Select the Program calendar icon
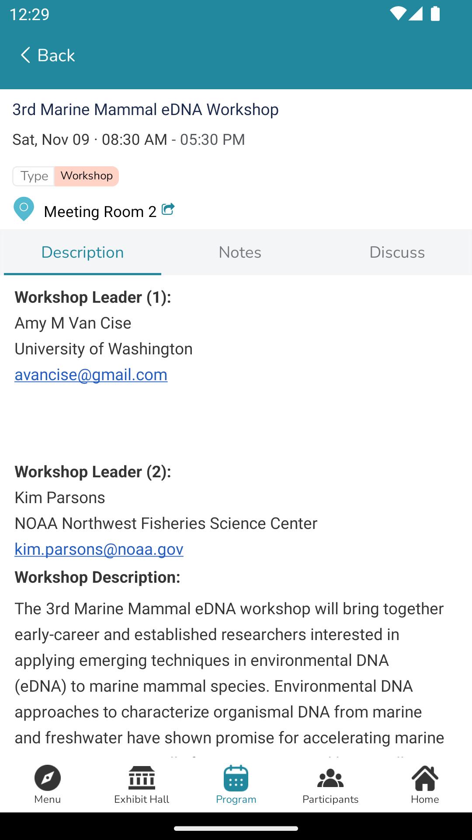The image size is (472, 840). (x=236, y=778)
